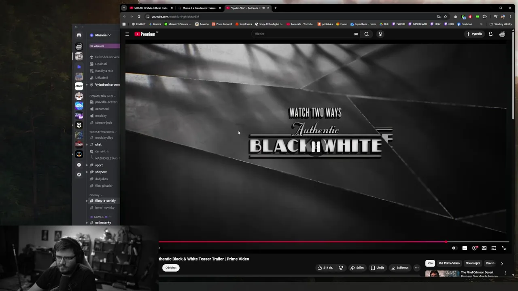Select the Vše filter chip
518x291 pixels.
430,263
